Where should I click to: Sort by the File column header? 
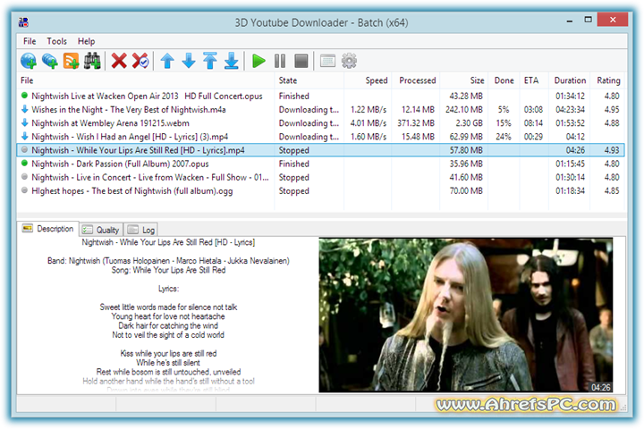click(146, 80)
